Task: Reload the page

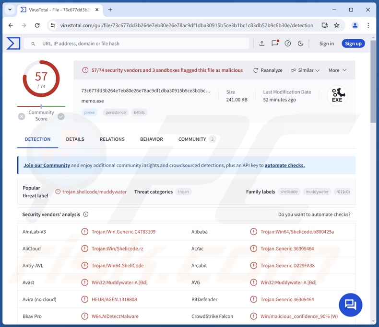Action: click(37, 25)
